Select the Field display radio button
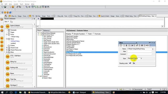Screen dimensions: 168x94 [87, 34]
